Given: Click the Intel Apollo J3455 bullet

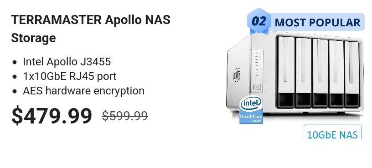Looking at the screenshot, I should point(67,62).
